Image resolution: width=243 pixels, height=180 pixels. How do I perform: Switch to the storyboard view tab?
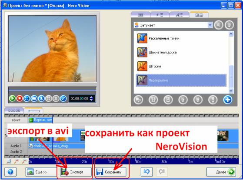point(14,110)
